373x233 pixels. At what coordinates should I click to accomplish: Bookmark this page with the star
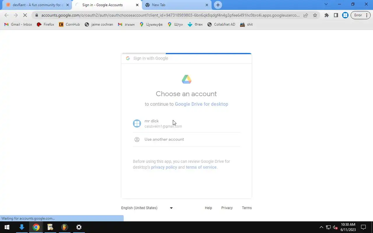(x=315, y=15)
